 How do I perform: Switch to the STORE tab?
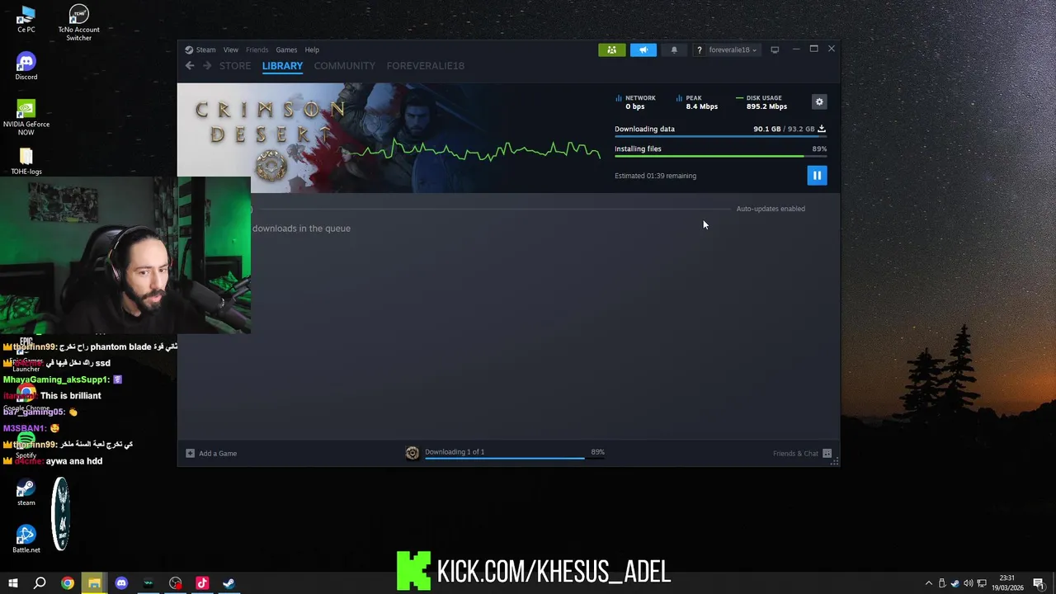(235, 66)
